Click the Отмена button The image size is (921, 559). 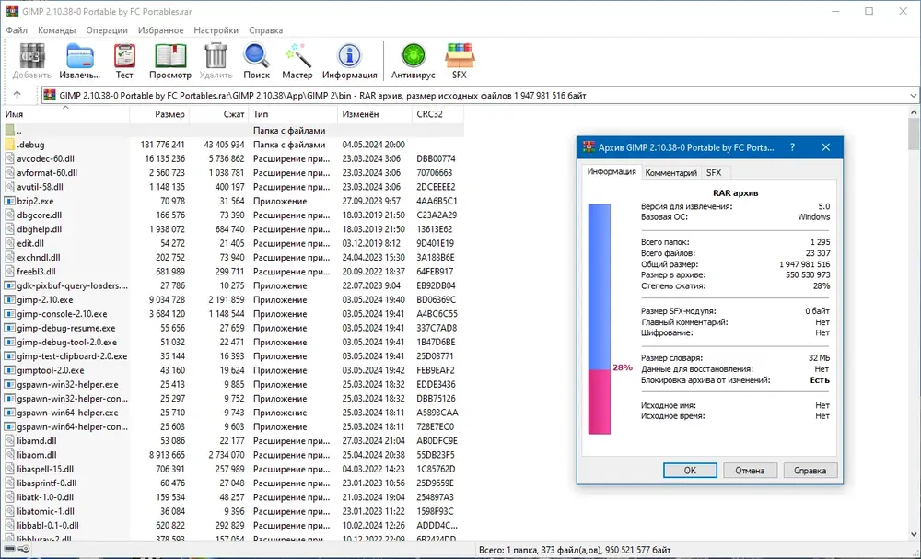(750, 471)
